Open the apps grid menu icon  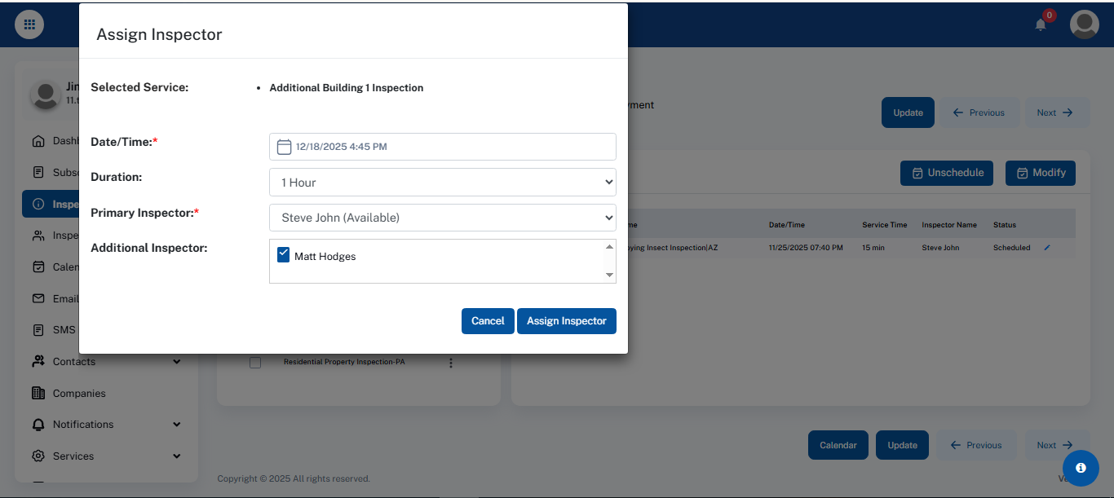click(x=29, y=24)
